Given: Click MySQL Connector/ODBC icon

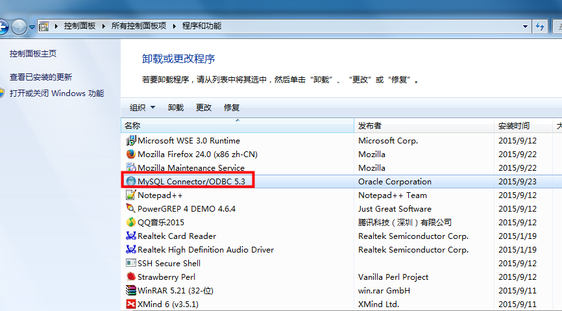Looking at the screenshot, I should pos(131,181).
